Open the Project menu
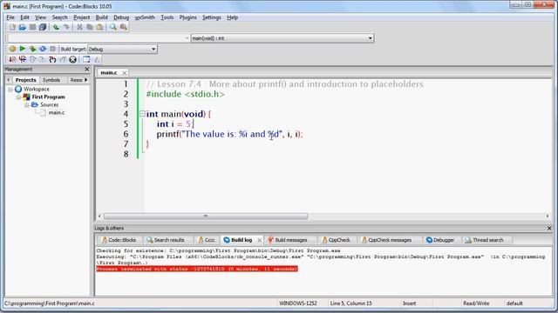The height and width of the screenshot is (313, 558). (x=81, y=17)
